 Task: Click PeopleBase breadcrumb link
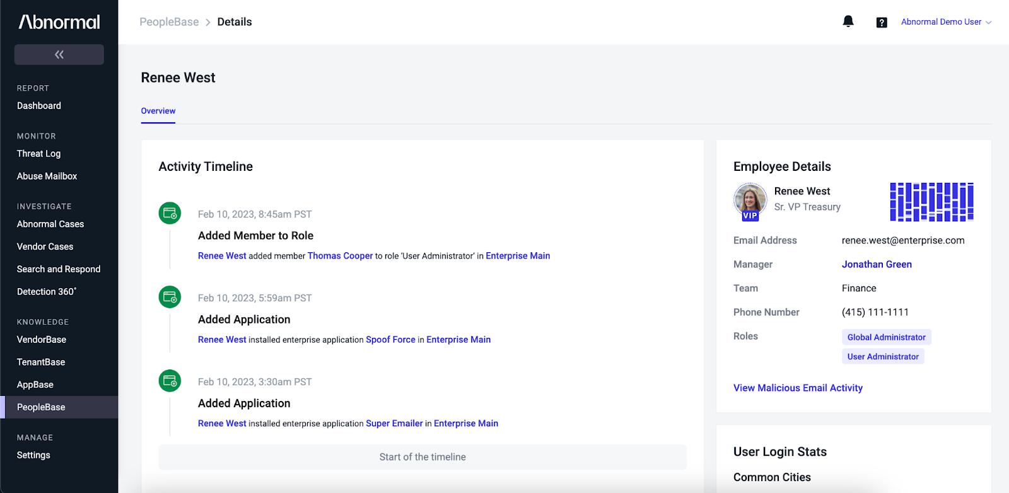(x=169, y=22)
